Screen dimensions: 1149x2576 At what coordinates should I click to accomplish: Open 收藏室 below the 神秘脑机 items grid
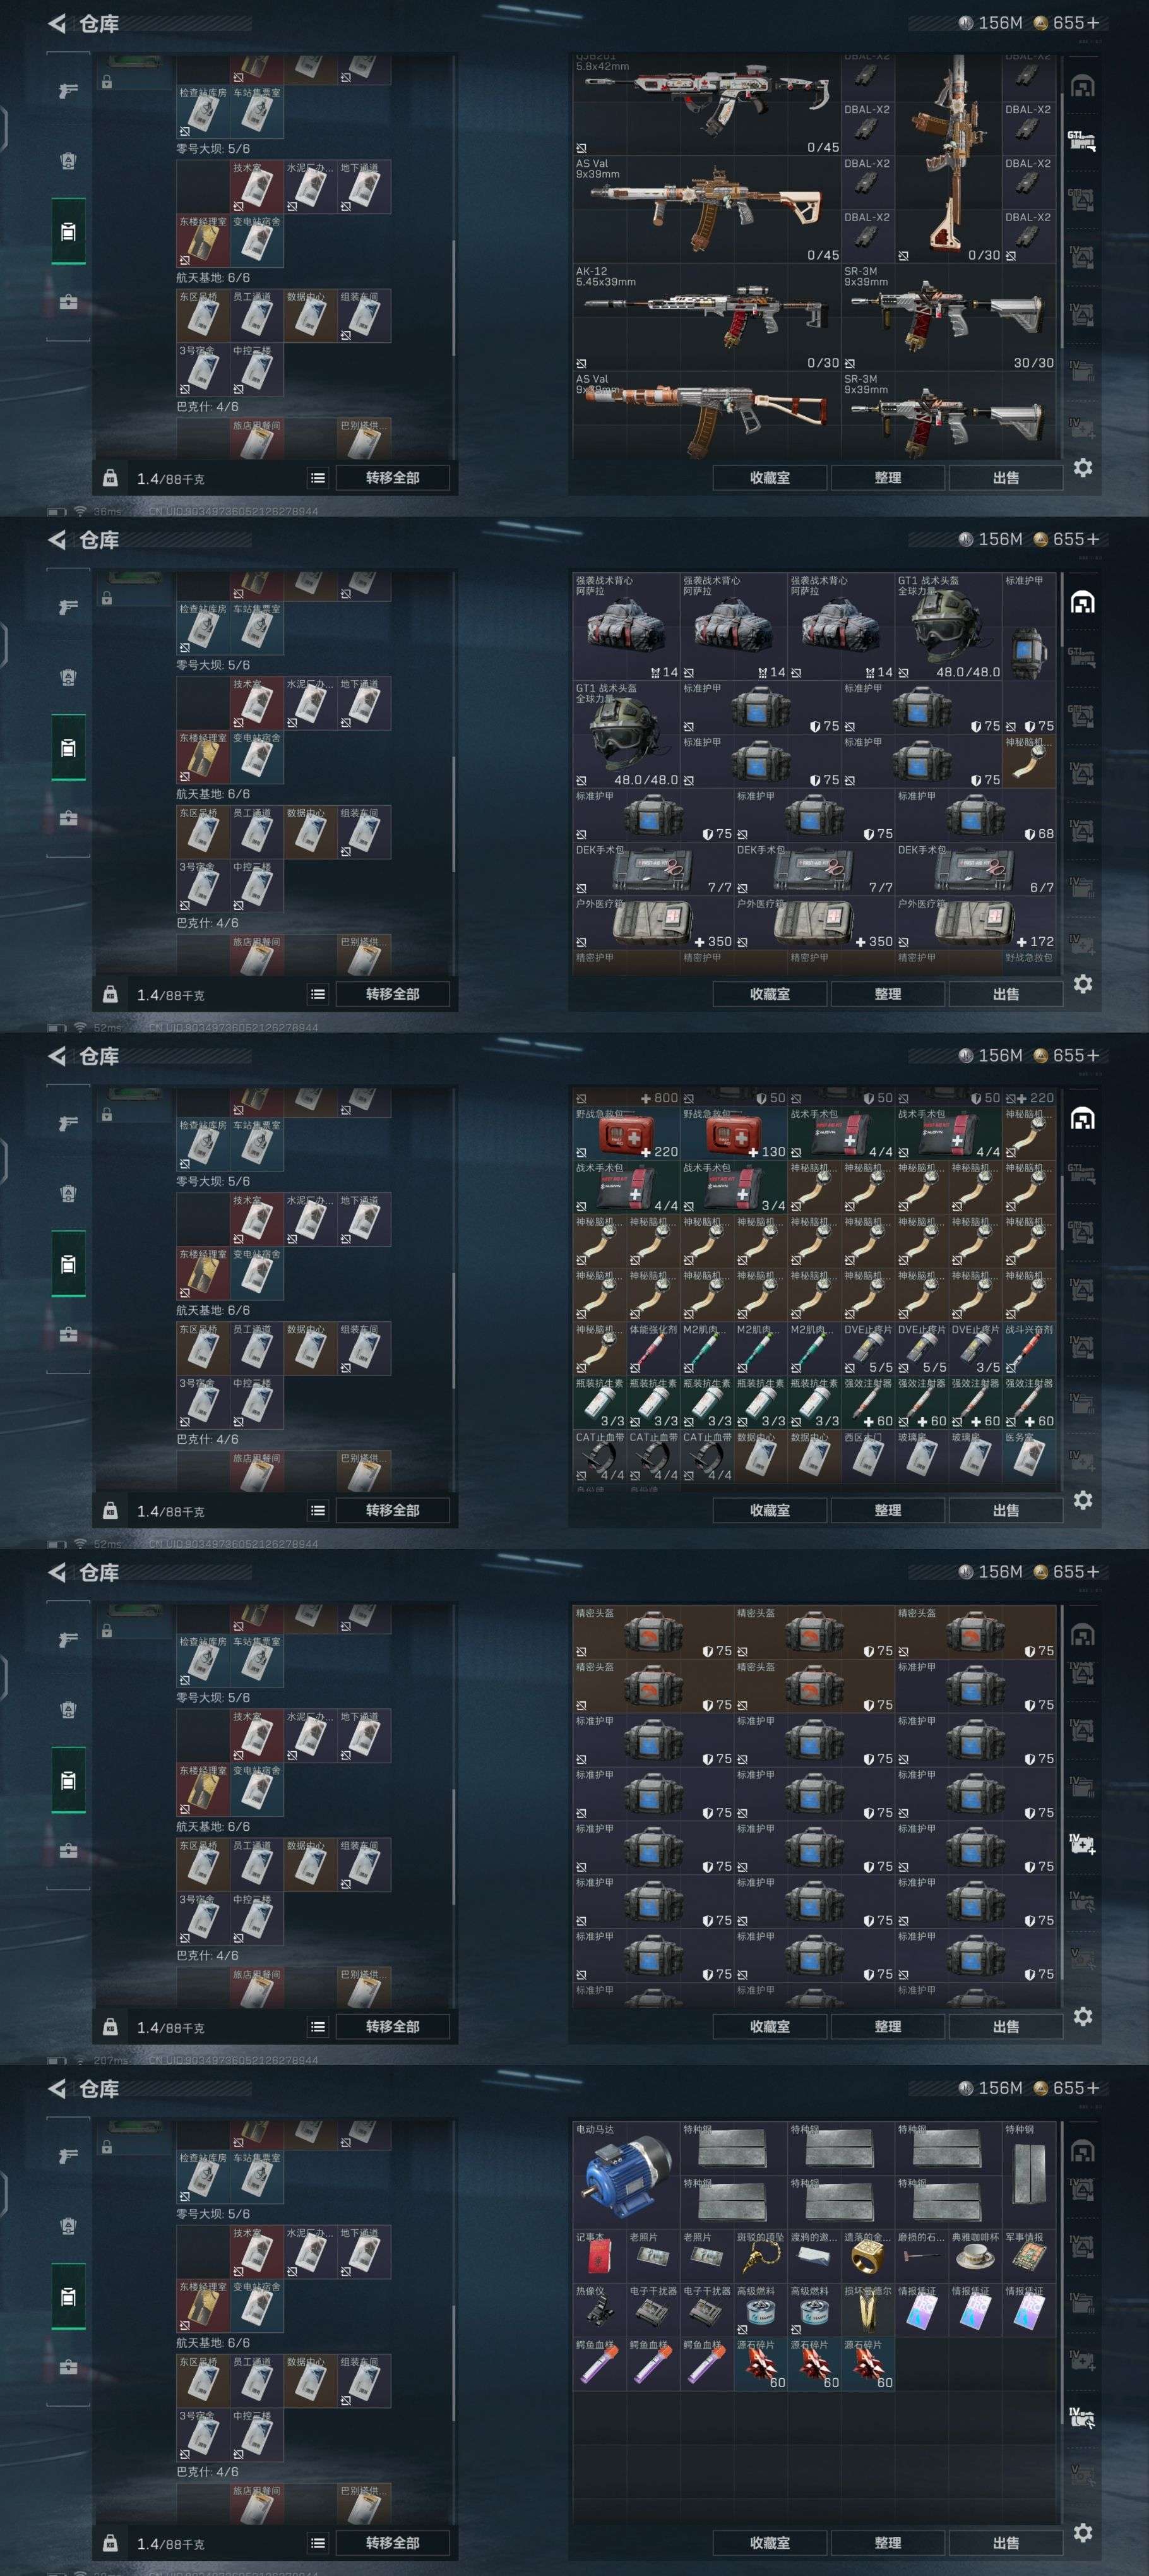(769, 1510)
